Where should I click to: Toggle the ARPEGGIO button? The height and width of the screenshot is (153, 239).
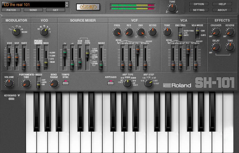point(111,83)
